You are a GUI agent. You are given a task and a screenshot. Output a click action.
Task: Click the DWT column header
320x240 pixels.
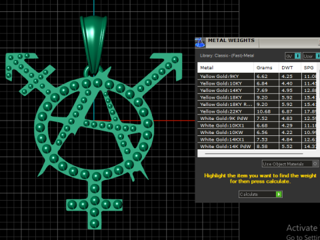(290, 67)
